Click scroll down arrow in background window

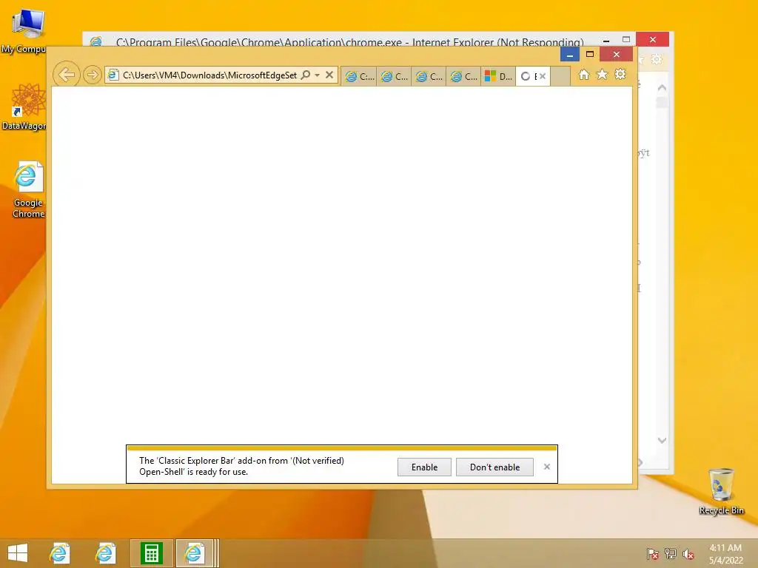click(x=662, y=440)
